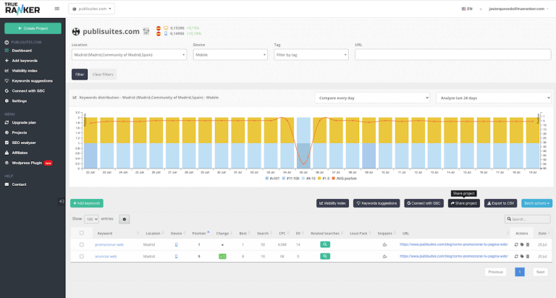556x298 pixels.
Task: Click the Keywords suggestions button above table
Action: 376,203
